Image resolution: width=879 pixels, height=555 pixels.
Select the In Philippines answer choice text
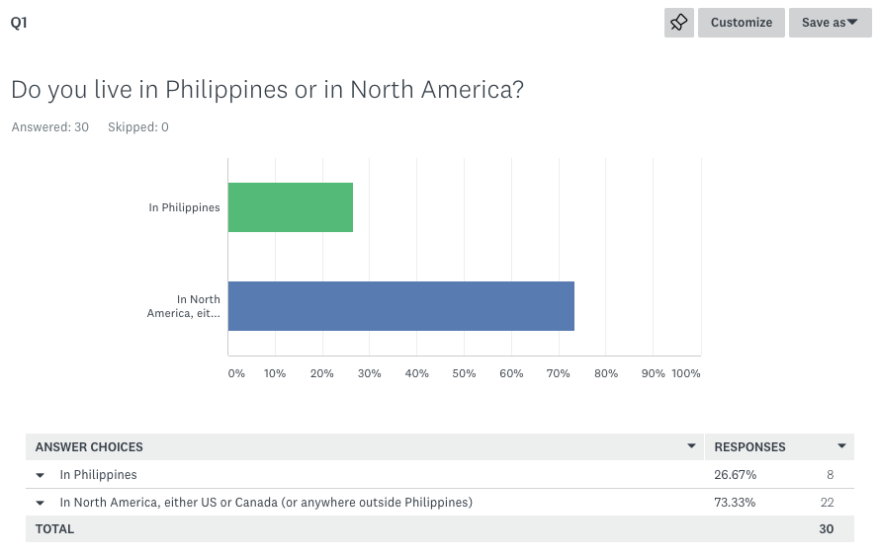[98, 474]
